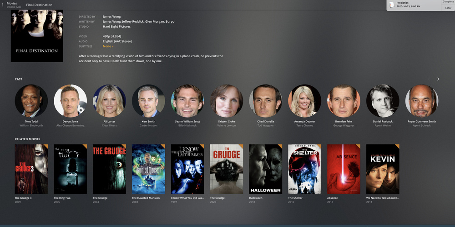Click the 'Devon Sawa' name label
Screen dimensions: 455x227
(70, 122)
